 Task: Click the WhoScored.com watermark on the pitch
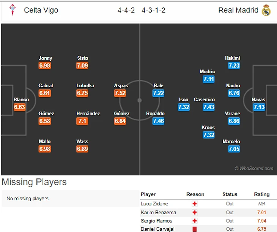pos(254,169)
